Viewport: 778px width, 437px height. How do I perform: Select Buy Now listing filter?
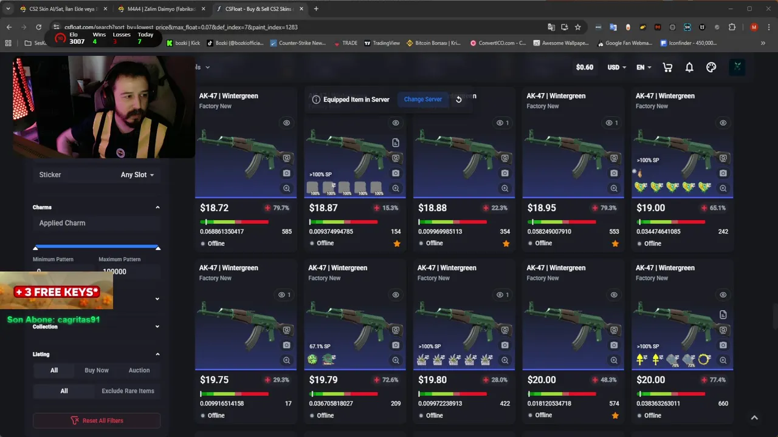97,370
